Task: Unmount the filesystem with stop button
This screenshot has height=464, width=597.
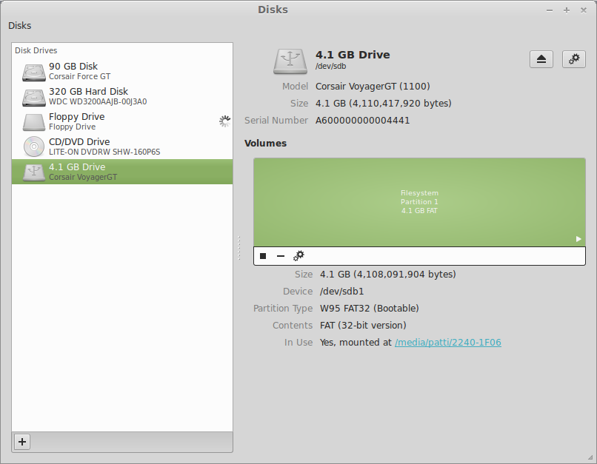Action: click(263, 256)
